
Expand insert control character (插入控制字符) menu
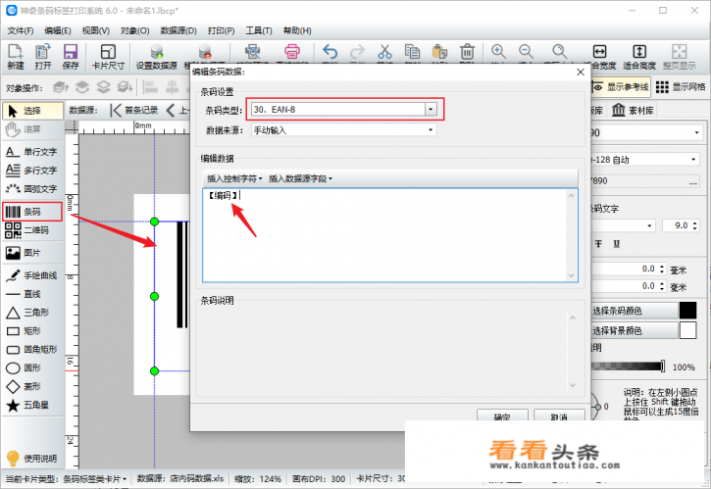[x=234, y=178]
